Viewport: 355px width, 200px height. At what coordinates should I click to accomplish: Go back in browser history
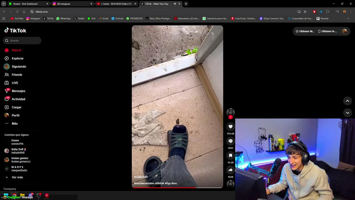point(4,12)
